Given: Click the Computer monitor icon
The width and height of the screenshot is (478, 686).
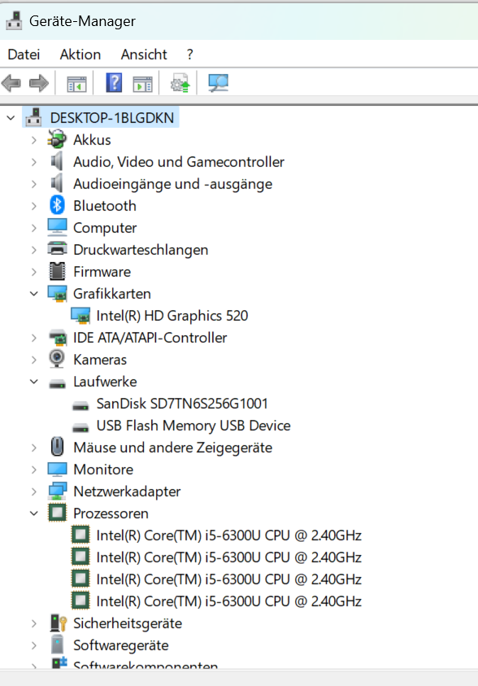Looking at the screenshot, I should [x=57, y=228].
